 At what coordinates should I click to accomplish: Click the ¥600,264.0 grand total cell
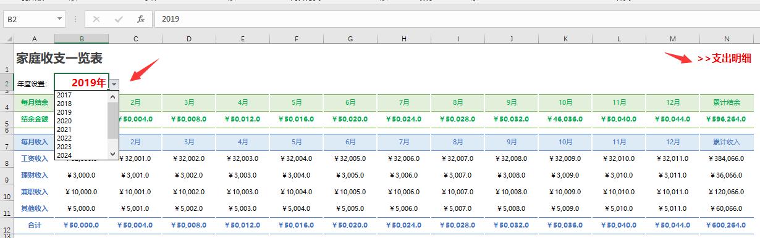coord(727,226)
